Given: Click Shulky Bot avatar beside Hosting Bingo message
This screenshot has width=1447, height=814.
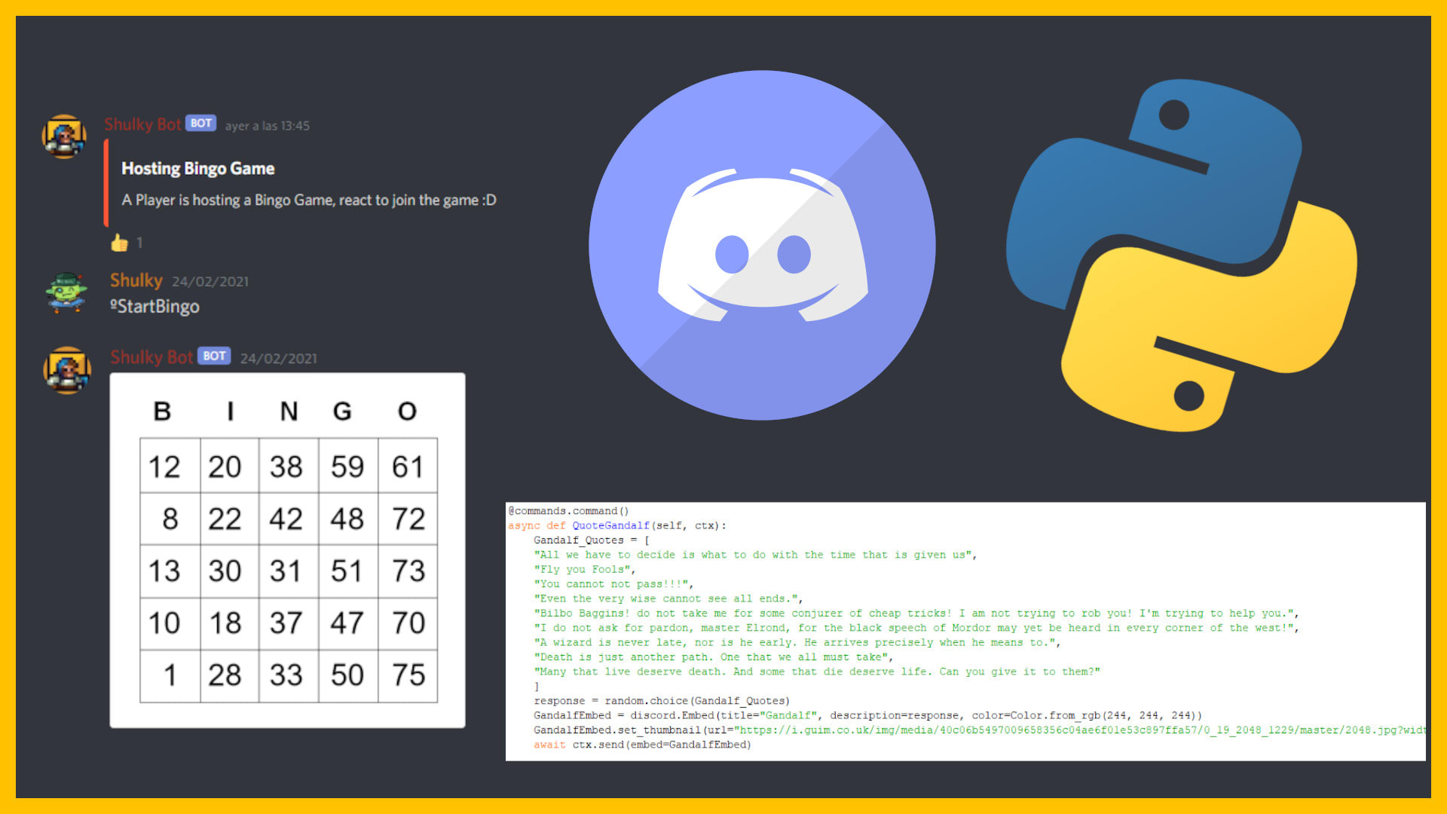Looking at the screenshot, I should pyautogui.click(x=64, y=136).
